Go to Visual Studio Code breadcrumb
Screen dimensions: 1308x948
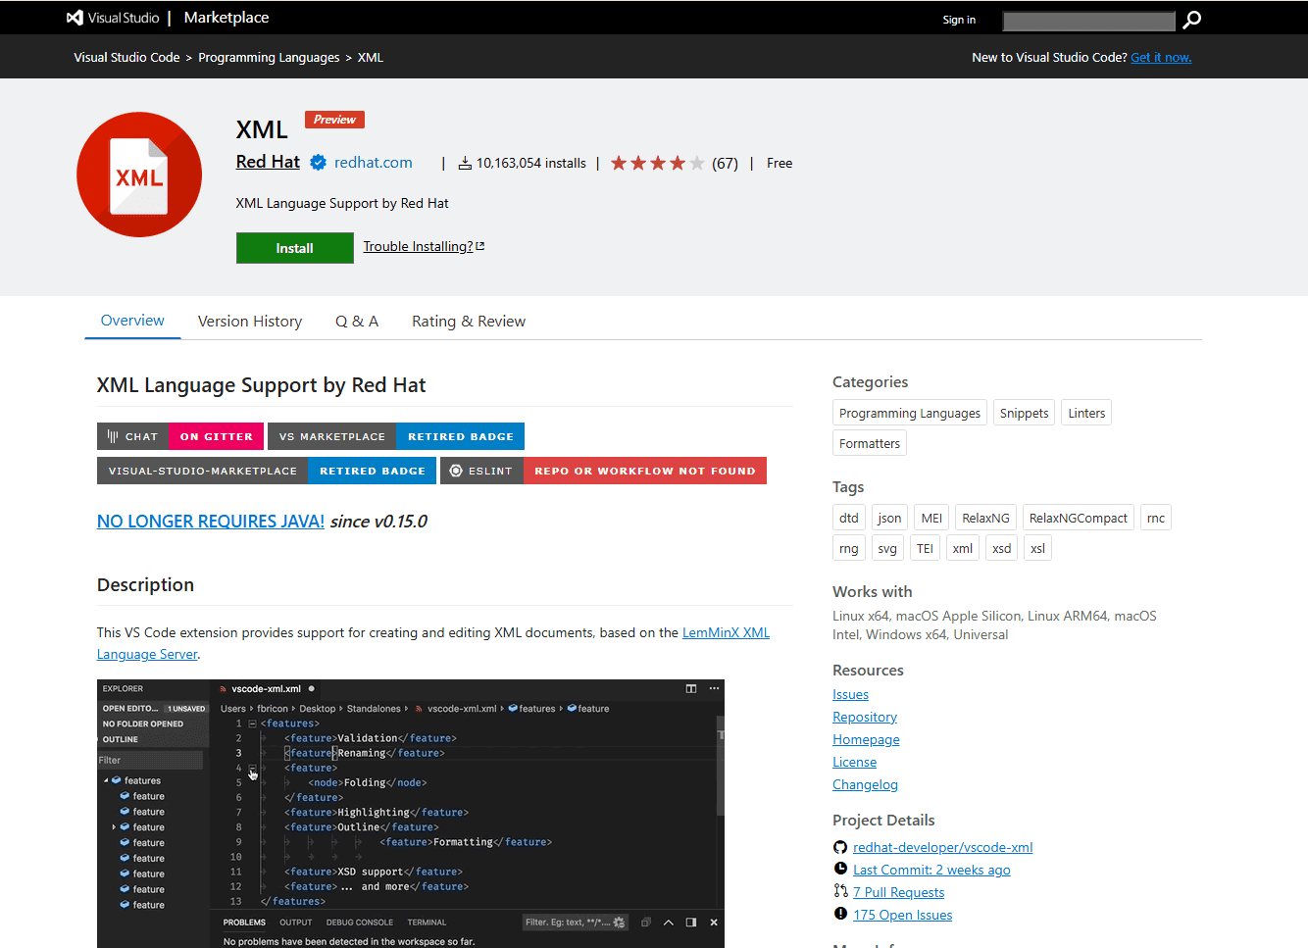(126, 57)
